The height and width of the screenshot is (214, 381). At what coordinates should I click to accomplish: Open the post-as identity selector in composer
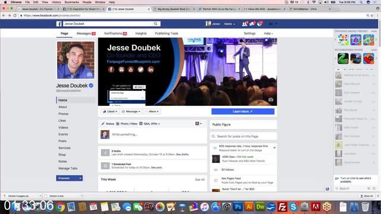(198, 124)
